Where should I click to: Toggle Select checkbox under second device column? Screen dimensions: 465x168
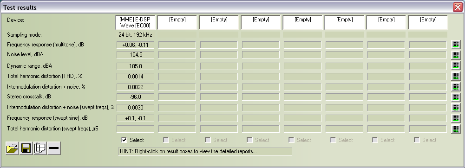tap(166, 140)
